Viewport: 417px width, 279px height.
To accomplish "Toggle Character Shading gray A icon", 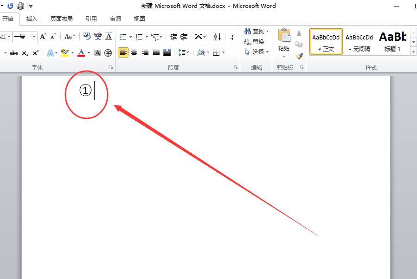I will [x=97, y=53].
